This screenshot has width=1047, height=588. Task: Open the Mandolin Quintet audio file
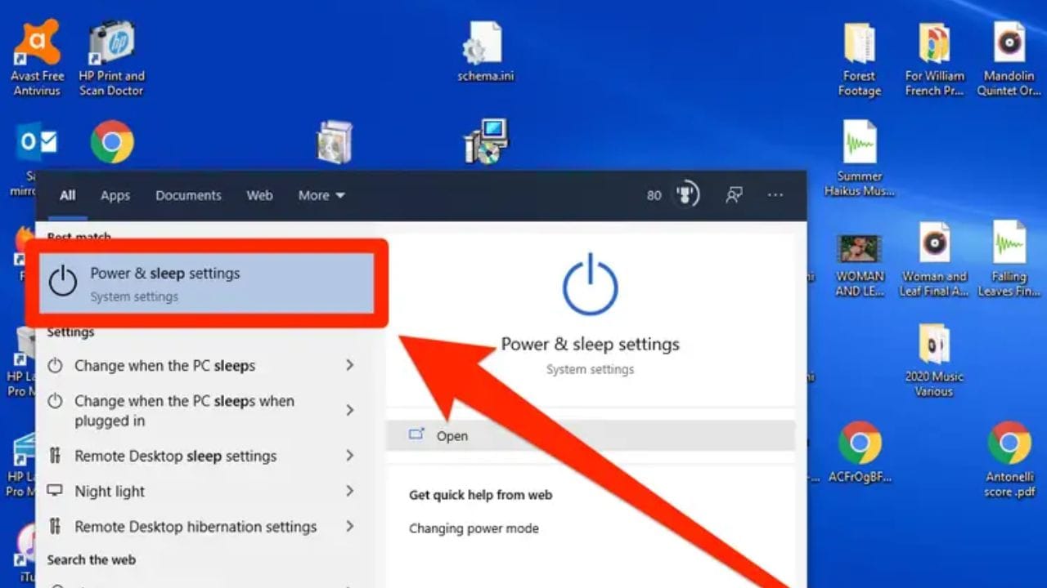point(1009,45)
